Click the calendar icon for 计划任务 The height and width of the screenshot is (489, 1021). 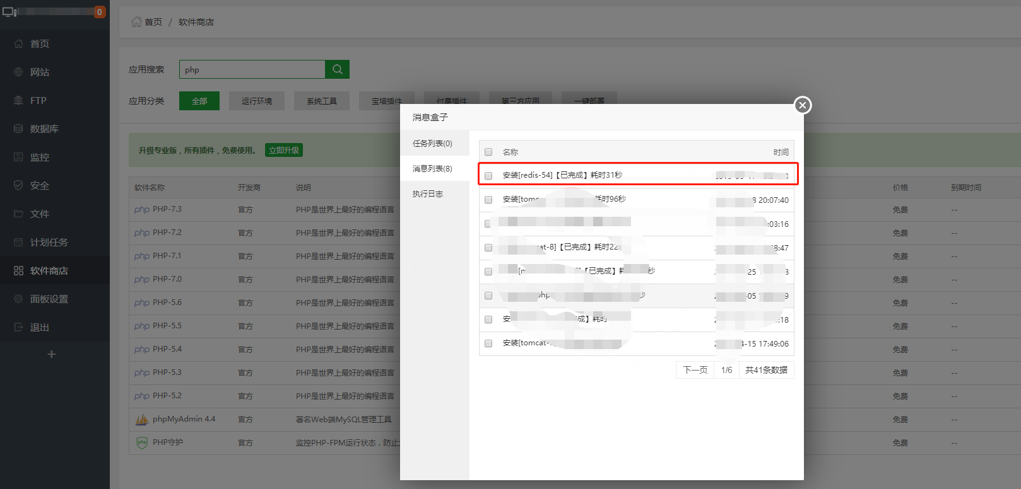18,242
